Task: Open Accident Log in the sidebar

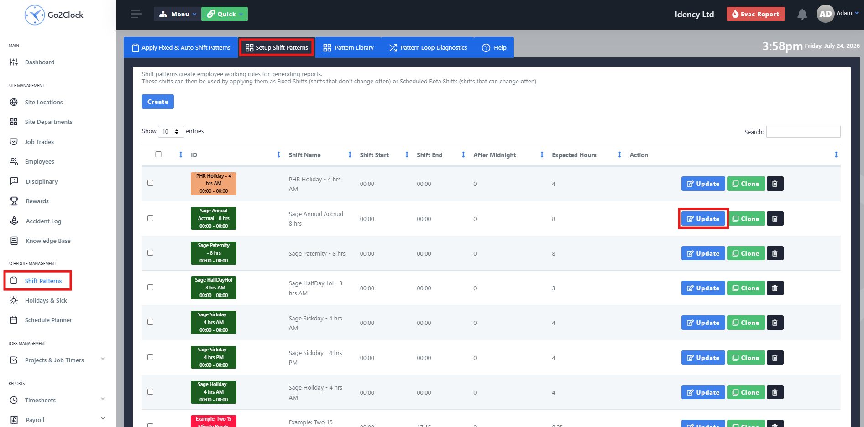Action: (x=43, y=221)
